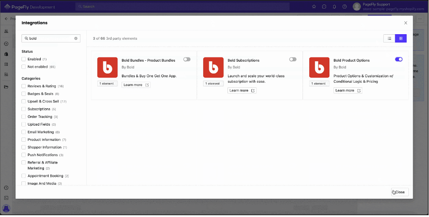Open the folder sidebar icon
The width and height of the screenshot is (429, 217).
click(6, 87)
